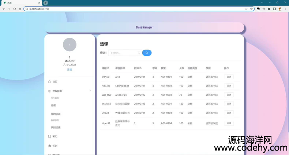Collapse the 课程服务 submenu

coord(90,91)
